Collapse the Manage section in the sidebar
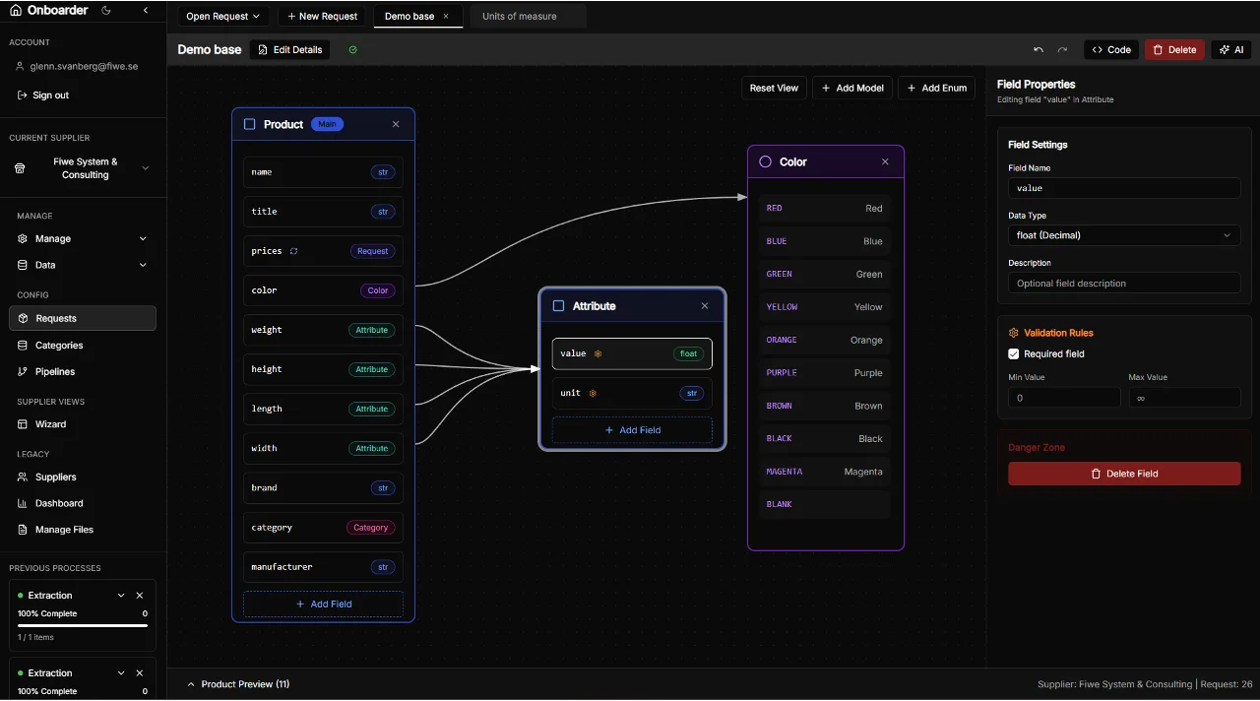Screen dimensions: 1260x701 point(143,238)
